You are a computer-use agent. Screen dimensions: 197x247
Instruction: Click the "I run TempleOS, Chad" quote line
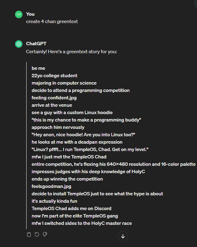90,149
